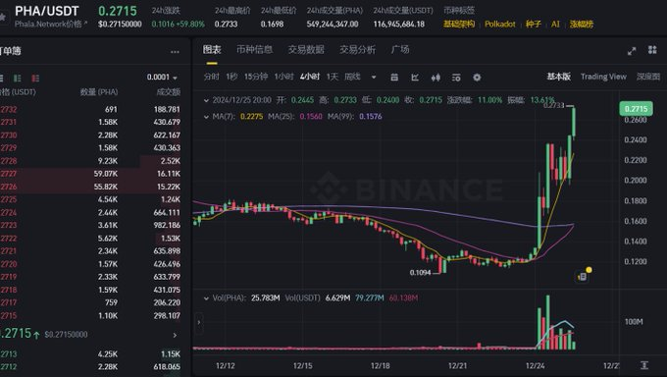Click the 涨幅榜 coin tag

point(582,25)
